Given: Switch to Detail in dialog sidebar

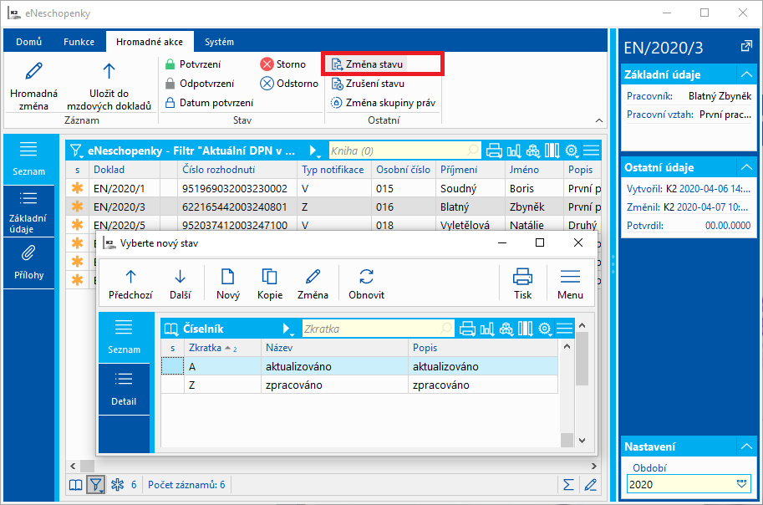Looking at the screenshot, I should tap(124, 389).
